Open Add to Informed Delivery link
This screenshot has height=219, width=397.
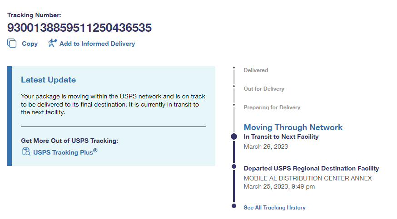[x=97, y=44]
